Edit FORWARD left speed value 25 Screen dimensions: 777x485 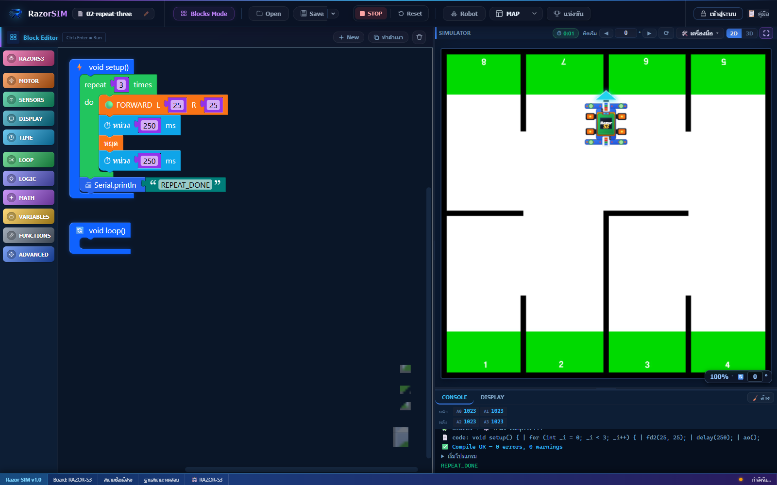pyautogui.click(x=177, y=105)
